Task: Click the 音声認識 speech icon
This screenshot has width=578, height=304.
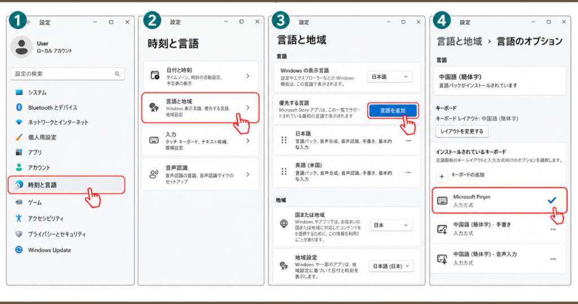Action: (154, 174)
